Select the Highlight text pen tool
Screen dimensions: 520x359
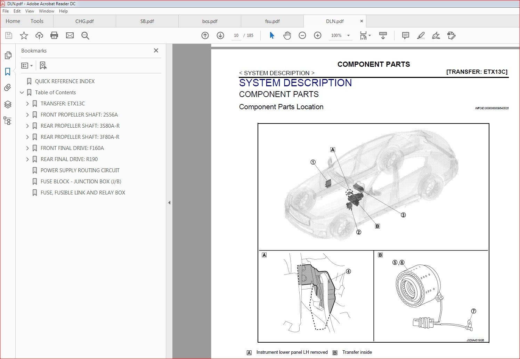coord(421,35)
